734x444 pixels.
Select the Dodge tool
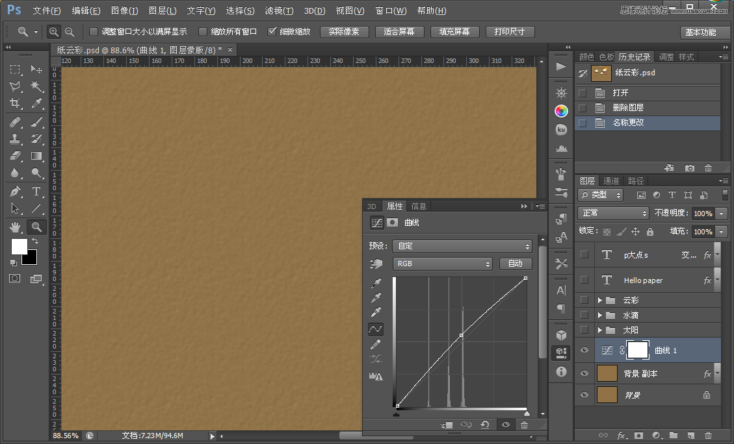click(x=36, y=173)
